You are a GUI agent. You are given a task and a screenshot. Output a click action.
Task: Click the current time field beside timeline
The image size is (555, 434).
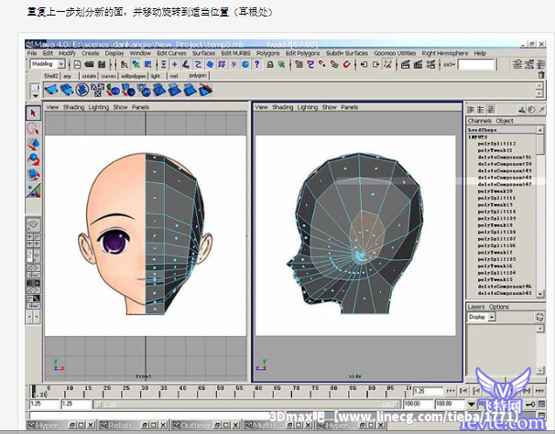[x=428, y=391]
